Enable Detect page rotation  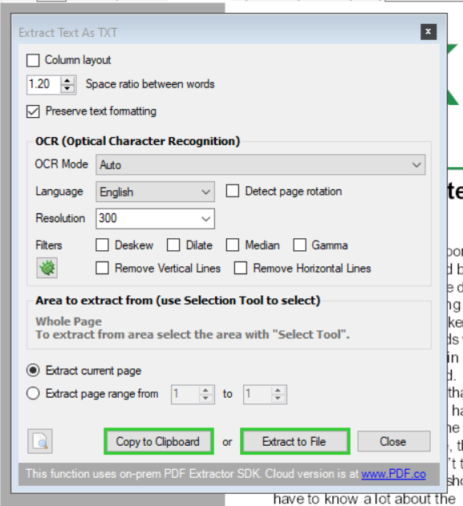coord(233,191)
